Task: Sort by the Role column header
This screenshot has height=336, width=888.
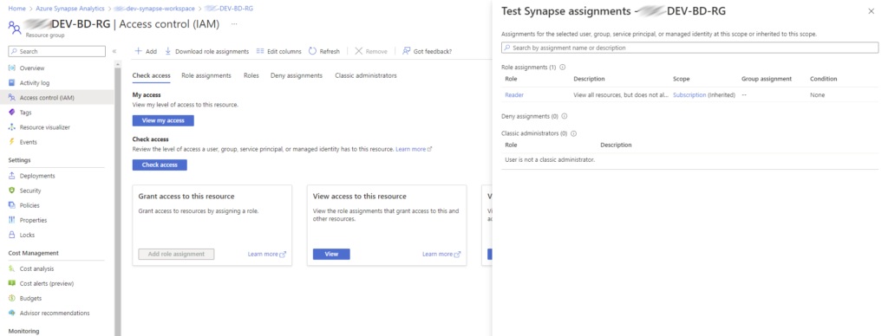Action: click(x=511, y=79)
